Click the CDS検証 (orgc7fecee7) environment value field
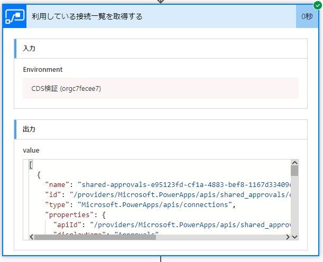 click(161, 88)
